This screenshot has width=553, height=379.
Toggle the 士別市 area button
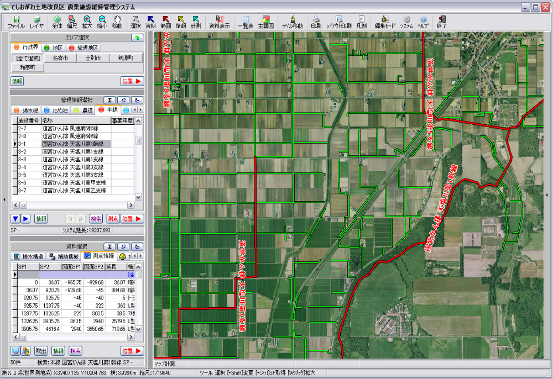click(x=93, y=58)
